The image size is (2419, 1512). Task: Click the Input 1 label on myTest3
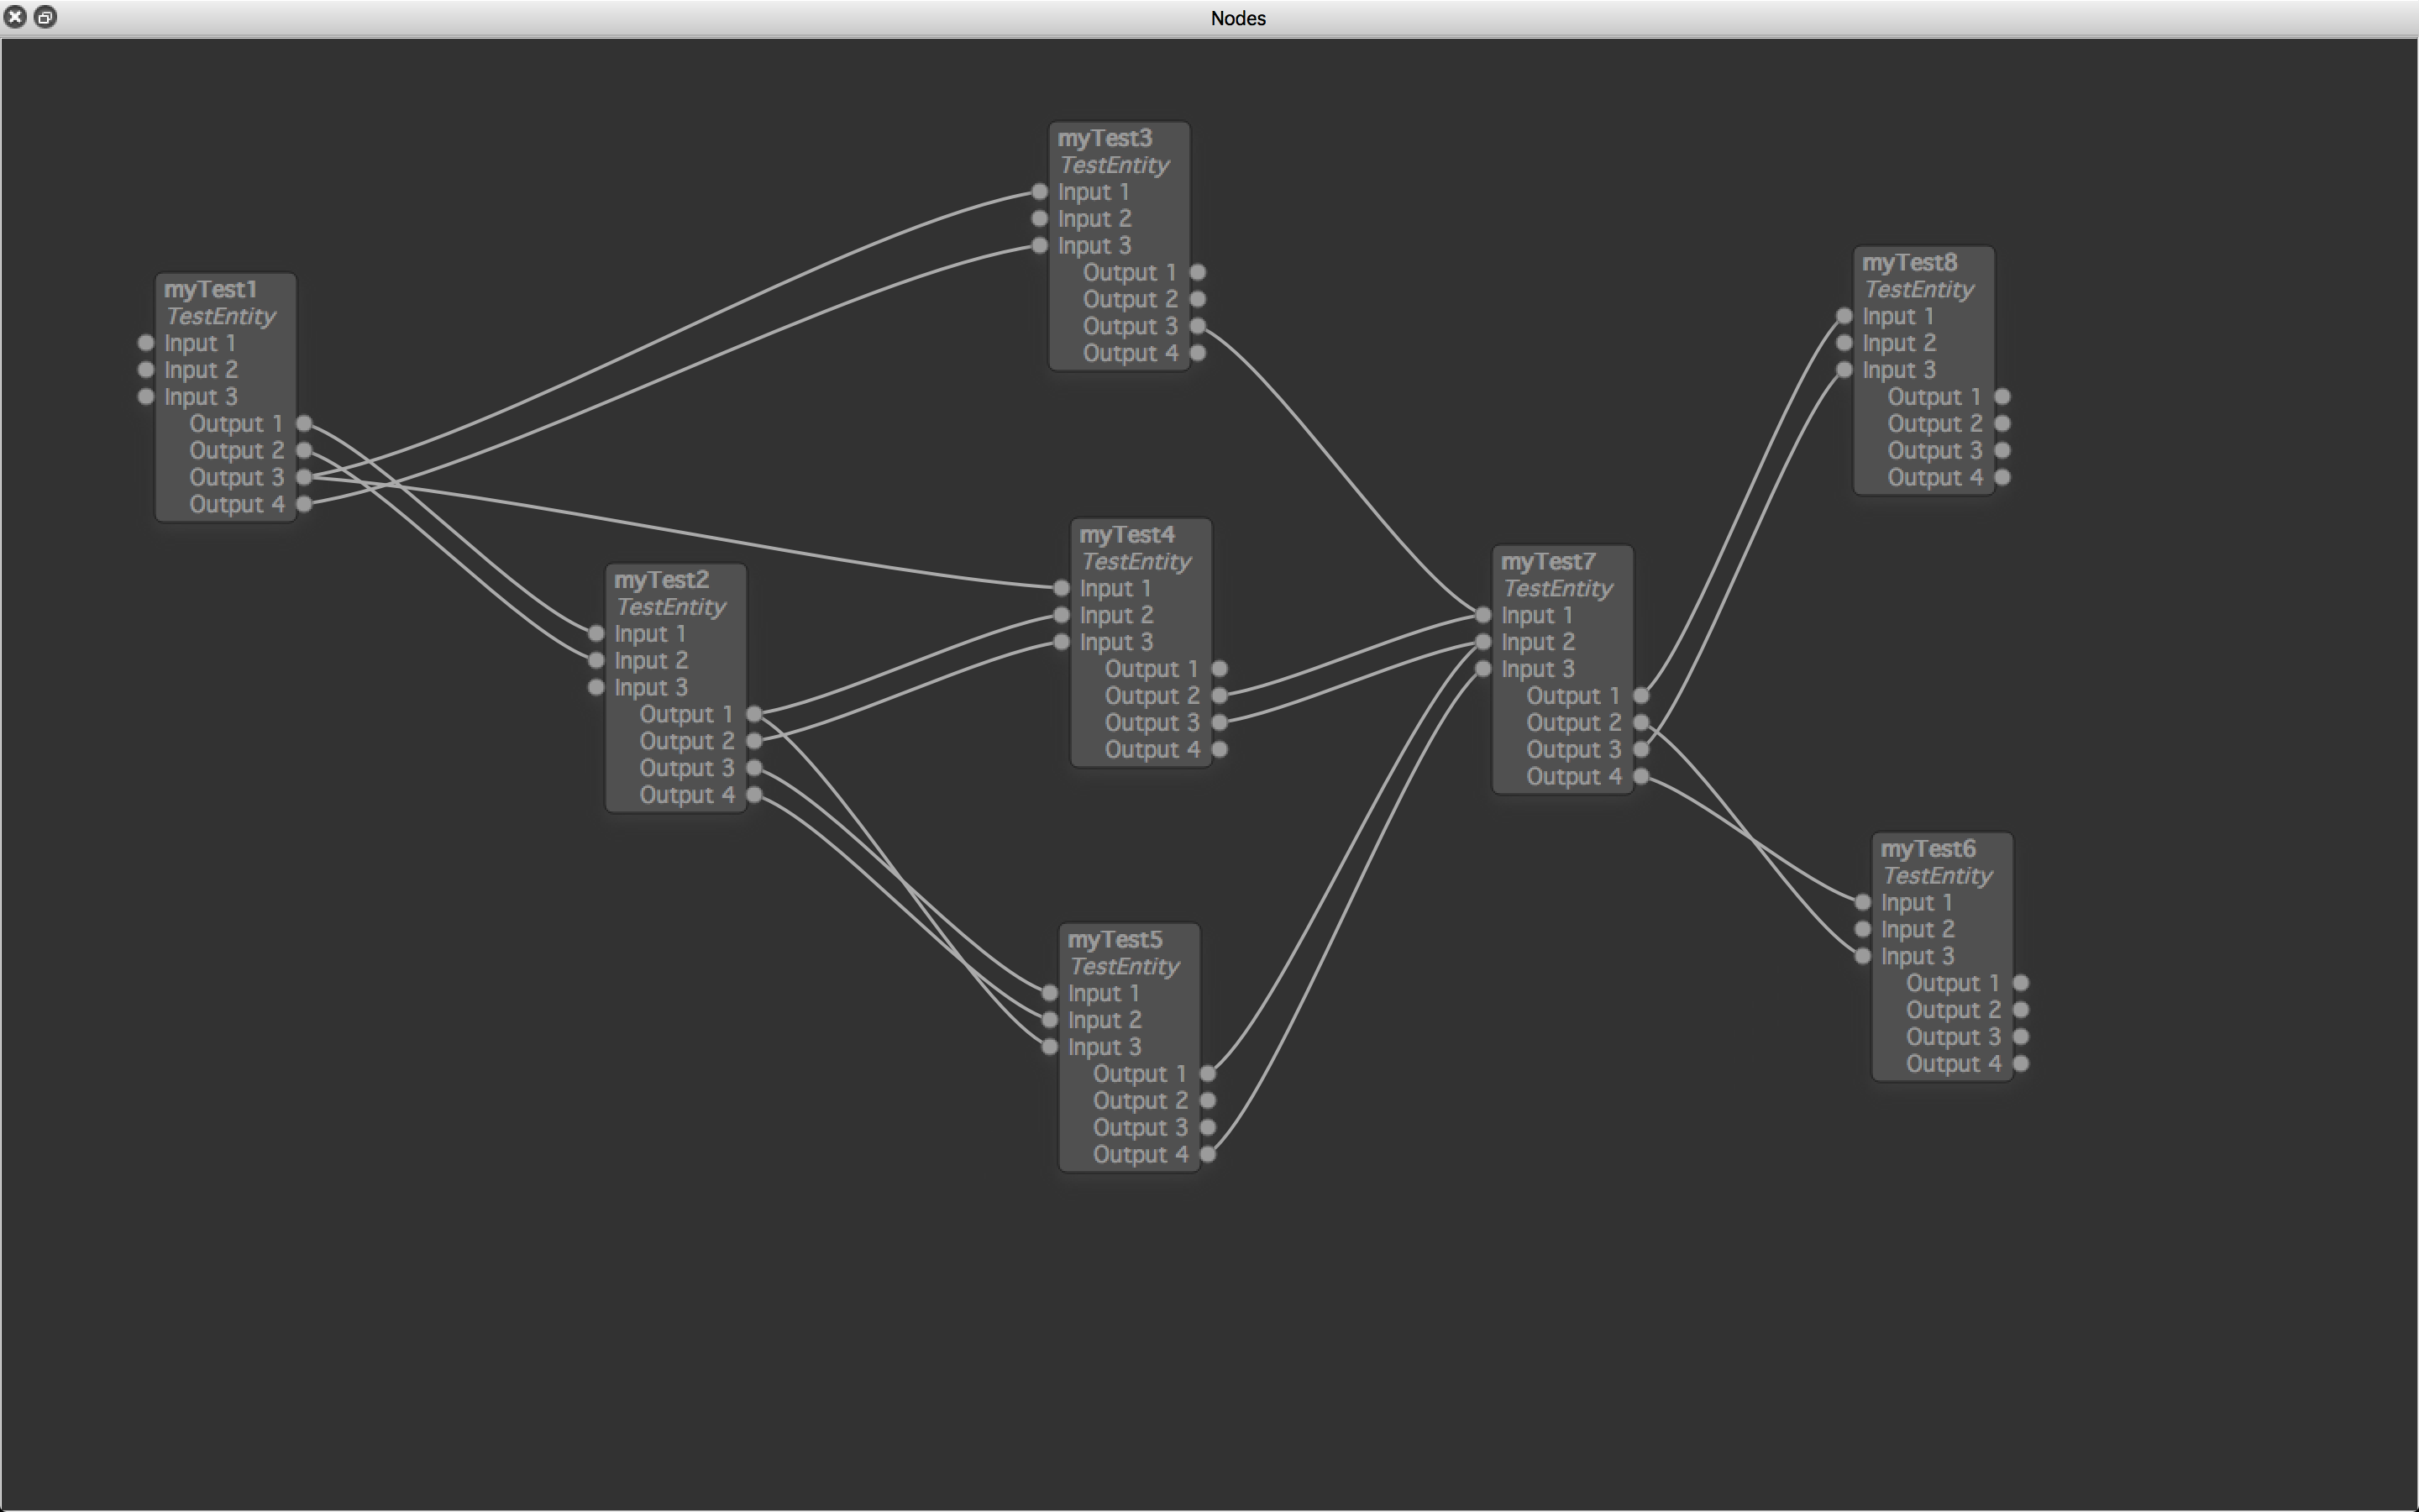(x=1094, y=192)
